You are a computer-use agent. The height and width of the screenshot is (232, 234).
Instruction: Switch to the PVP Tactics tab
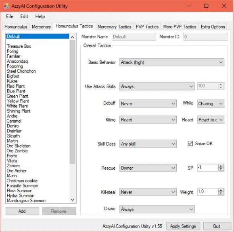(147, 27)
